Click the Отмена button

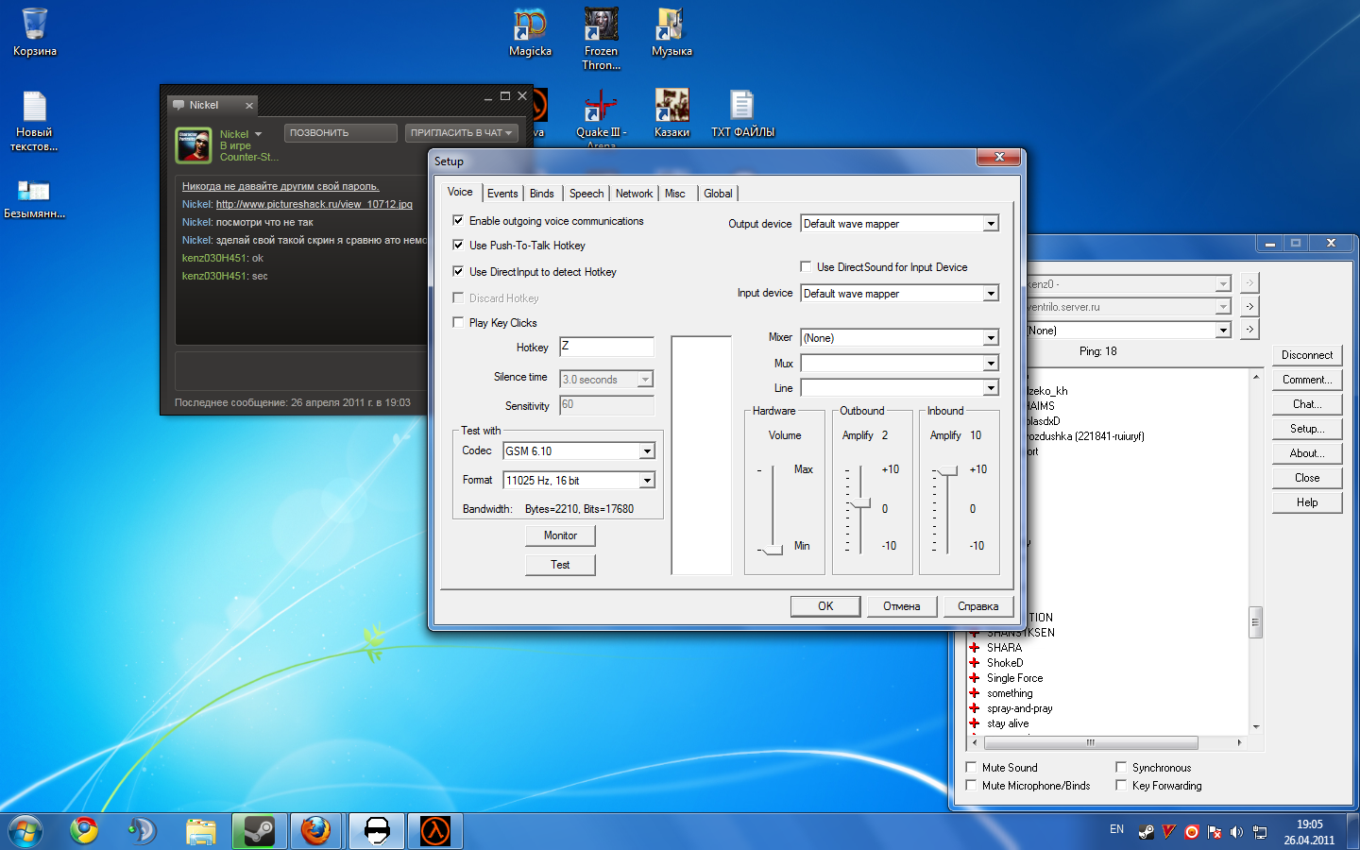pos(901,606)
